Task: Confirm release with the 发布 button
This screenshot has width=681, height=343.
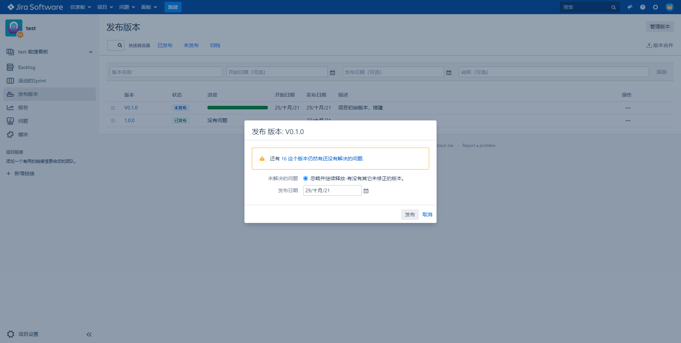Action: tap(410, 215)
